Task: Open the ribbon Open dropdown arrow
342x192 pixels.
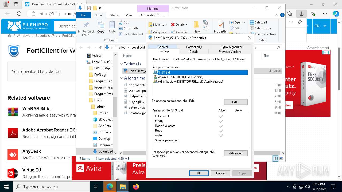Action: [244, 22]
